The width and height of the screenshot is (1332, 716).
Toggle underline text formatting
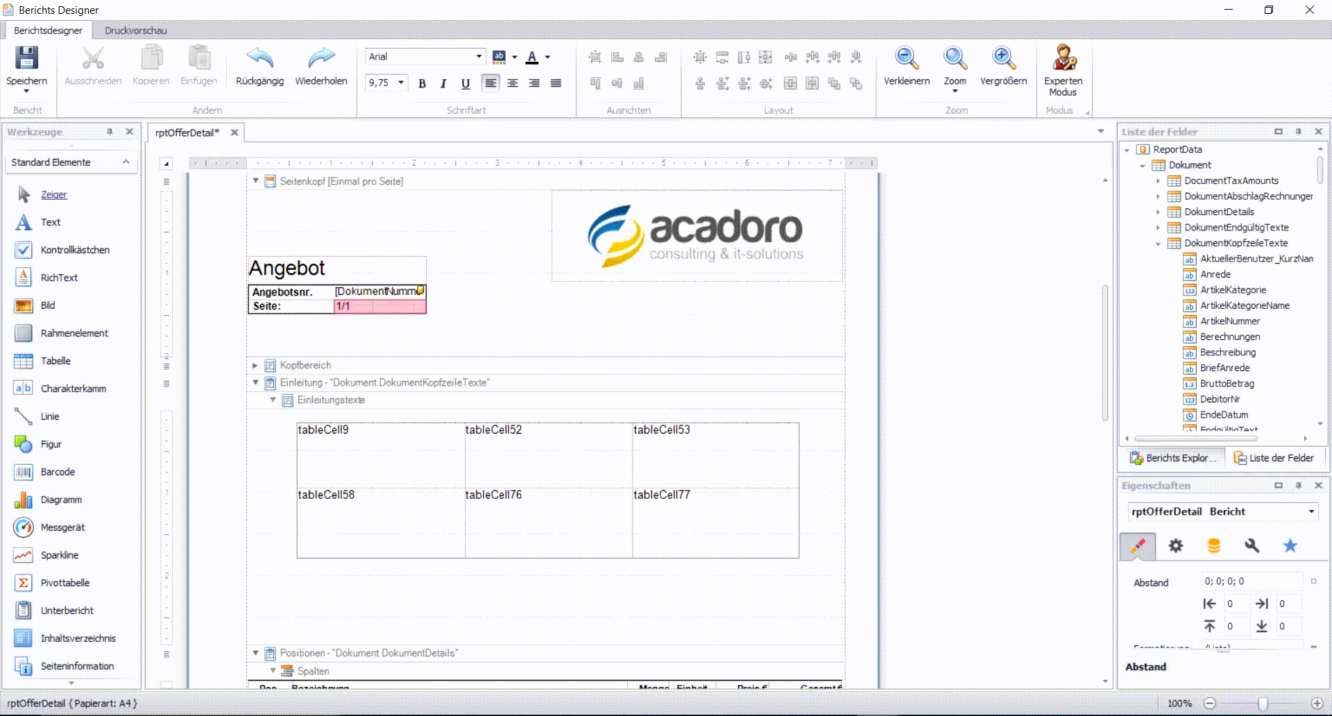coord(466,83)
